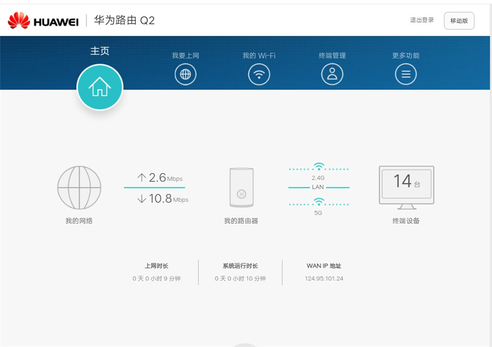Open the 更多功能 tab label
The width and height of the screenshot is (492, 347).
pos(406,56)
